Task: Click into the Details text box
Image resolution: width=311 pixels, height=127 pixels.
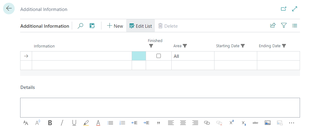Action: [160, 108]
